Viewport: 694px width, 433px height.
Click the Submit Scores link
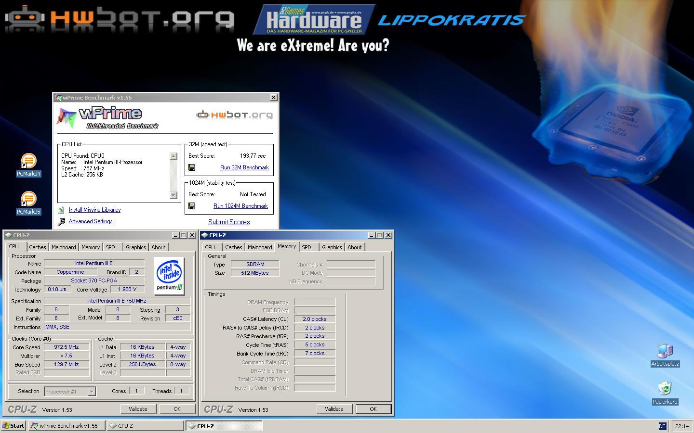(229, 222)
